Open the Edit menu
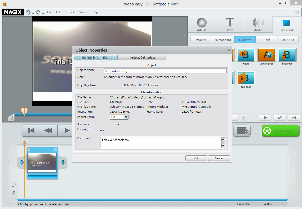Viewport: 302px width, 209px height. tap(59, 12)
